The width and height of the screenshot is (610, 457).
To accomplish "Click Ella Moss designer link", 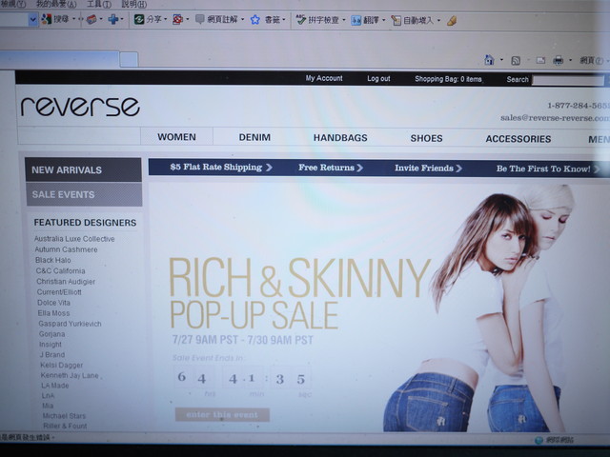I will (53, 313).
